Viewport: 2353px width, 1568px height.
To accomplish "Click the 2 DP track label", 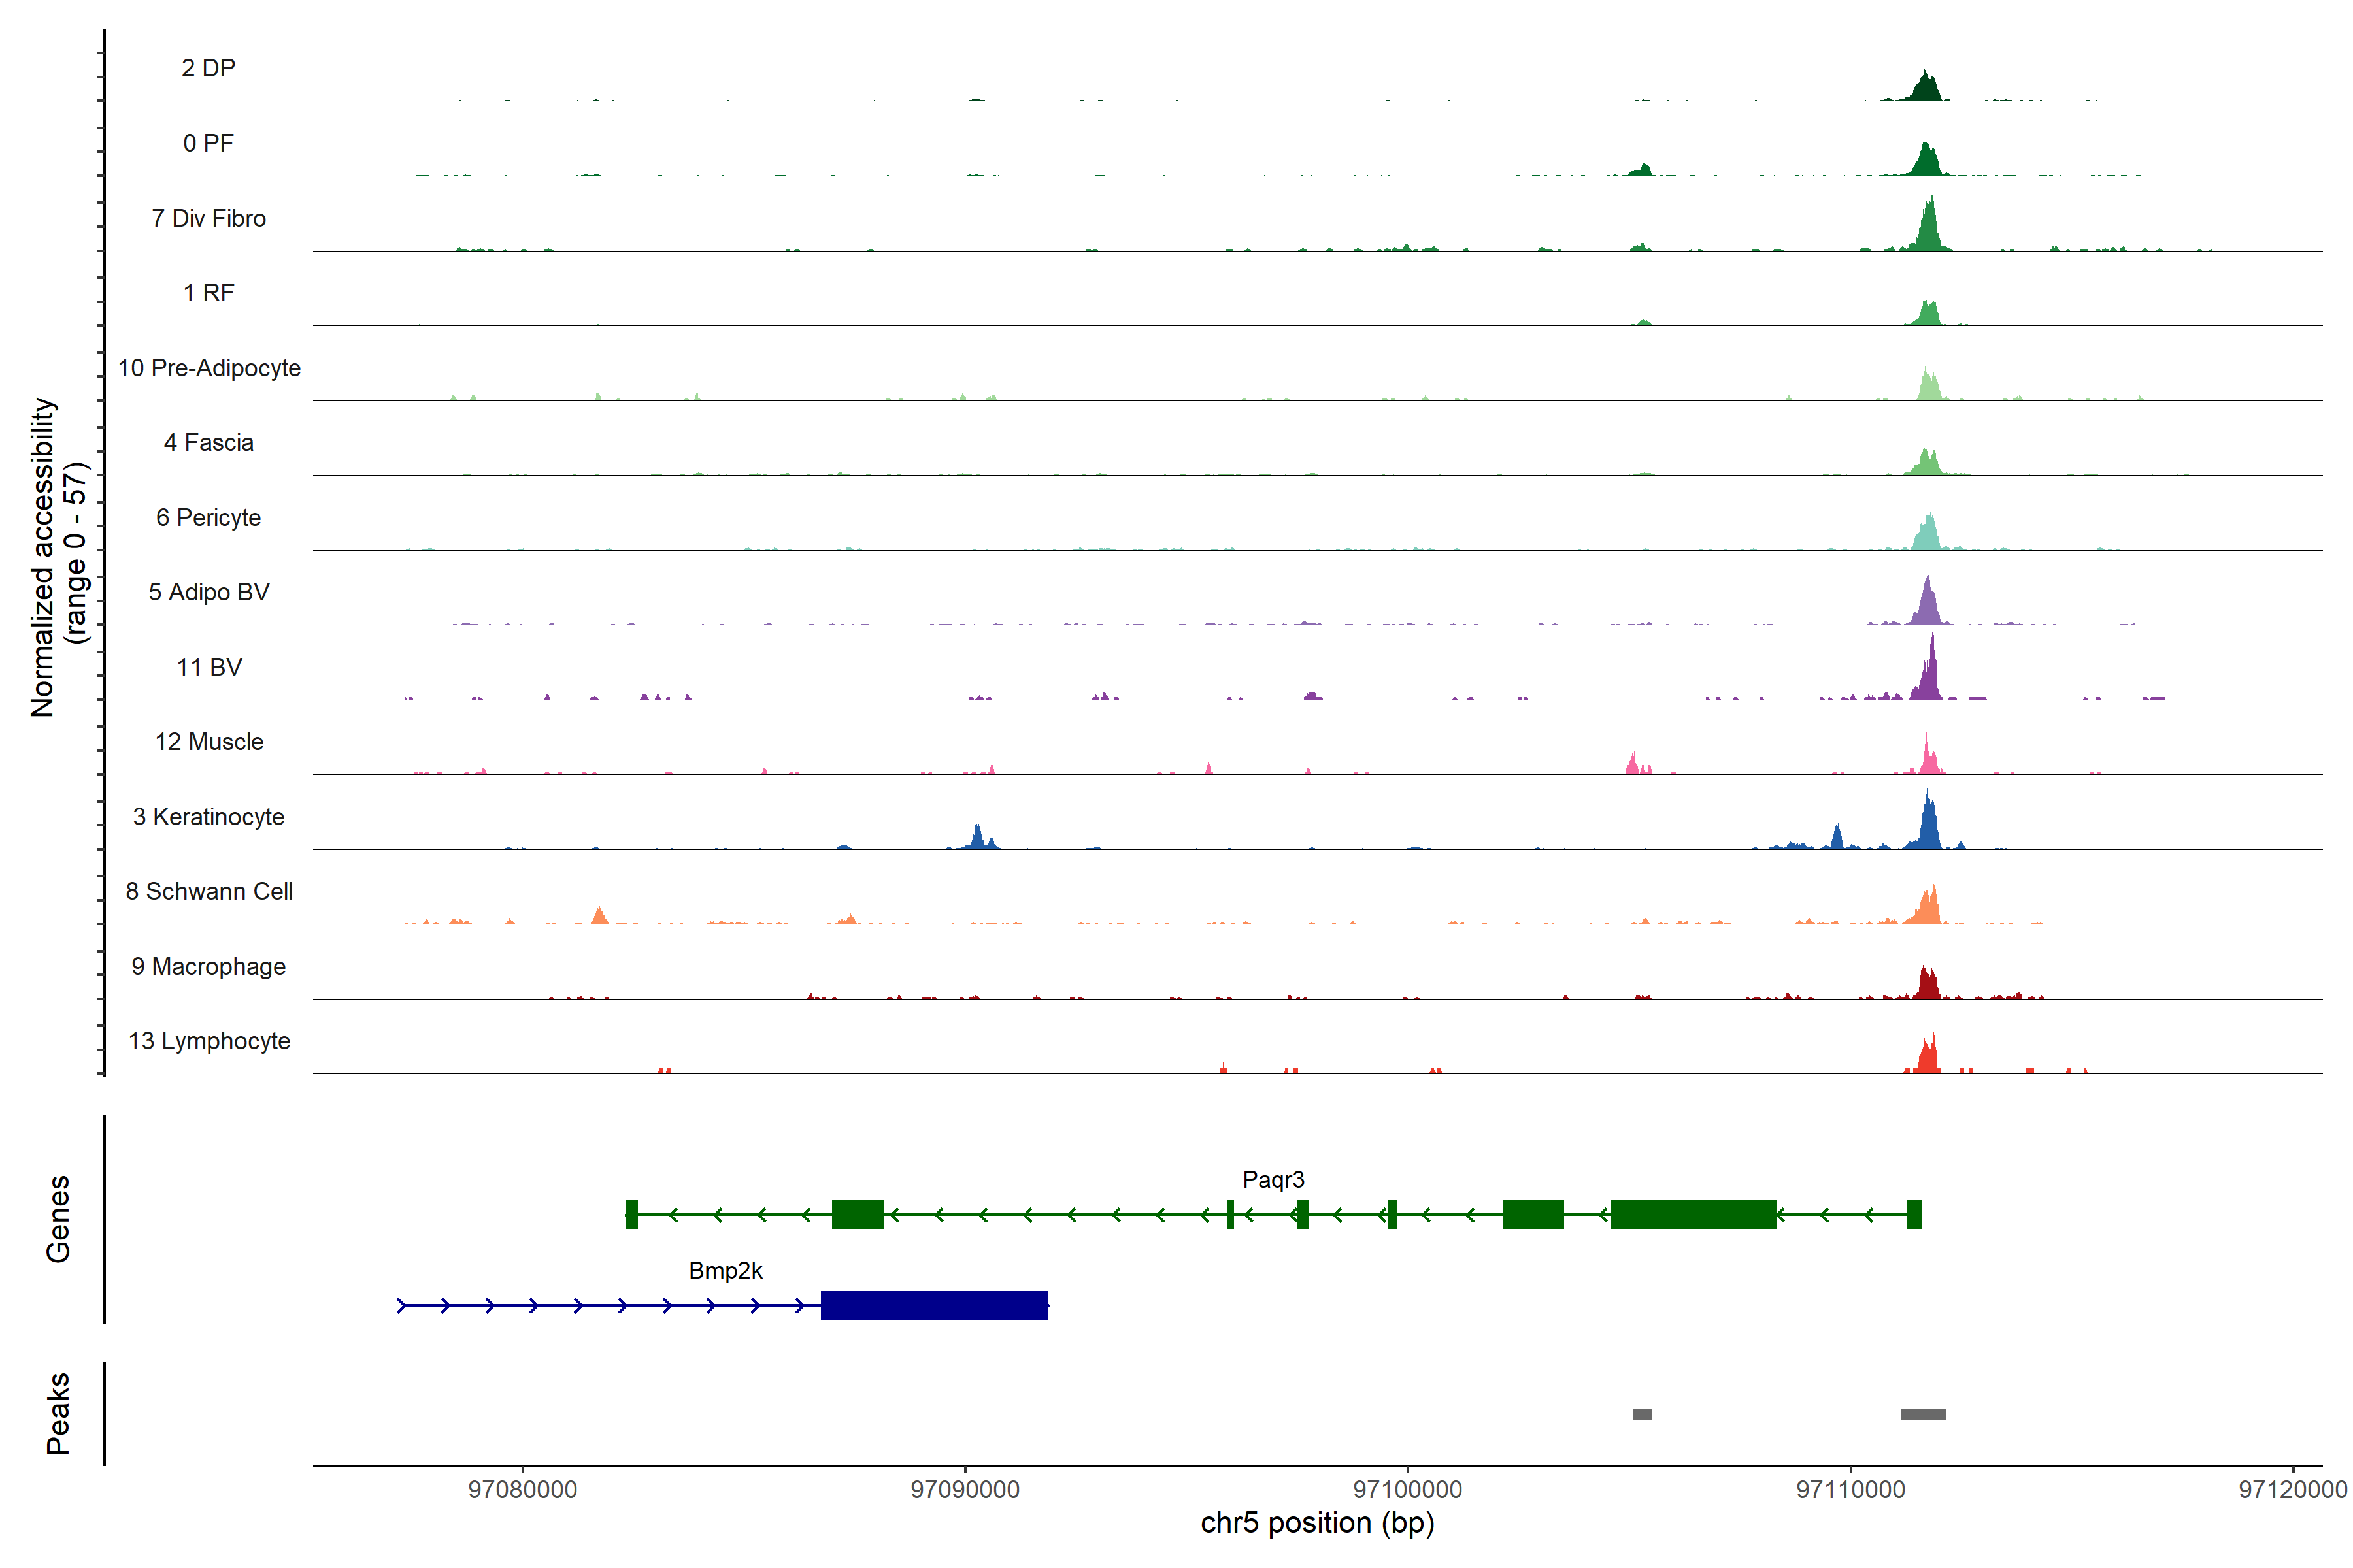I will coord(208,68).
